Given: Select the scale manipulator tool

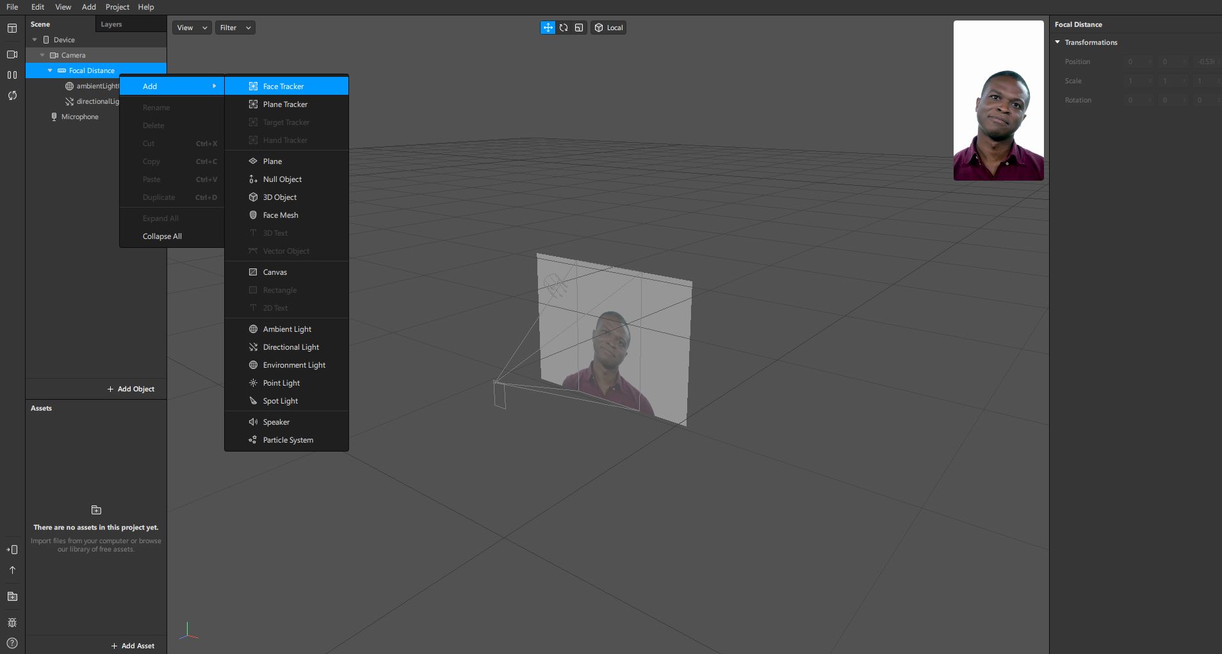Looking at the screenshot, I should click(579, 28).
